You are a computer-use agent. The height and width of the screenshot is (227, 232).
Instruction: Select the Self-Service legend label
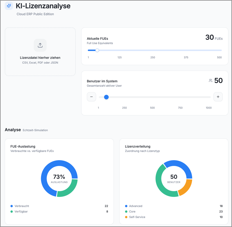click(137, 217)
